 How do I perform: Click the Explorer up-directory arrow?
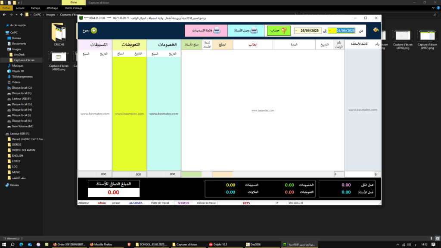[x=21, y=15]
